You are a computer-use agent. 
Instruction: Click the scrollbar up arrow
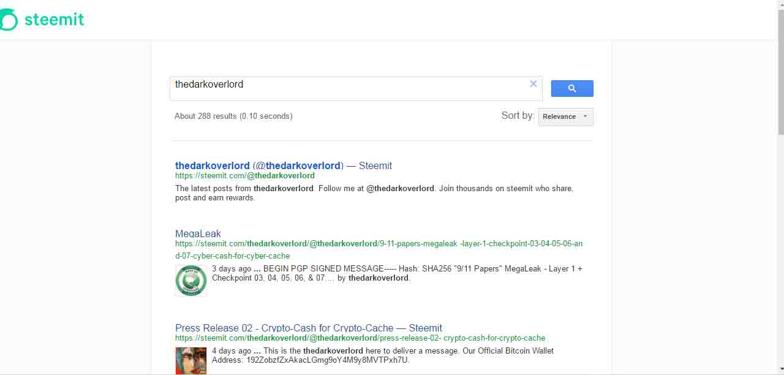pyautogui.click(x=780, y=5)
